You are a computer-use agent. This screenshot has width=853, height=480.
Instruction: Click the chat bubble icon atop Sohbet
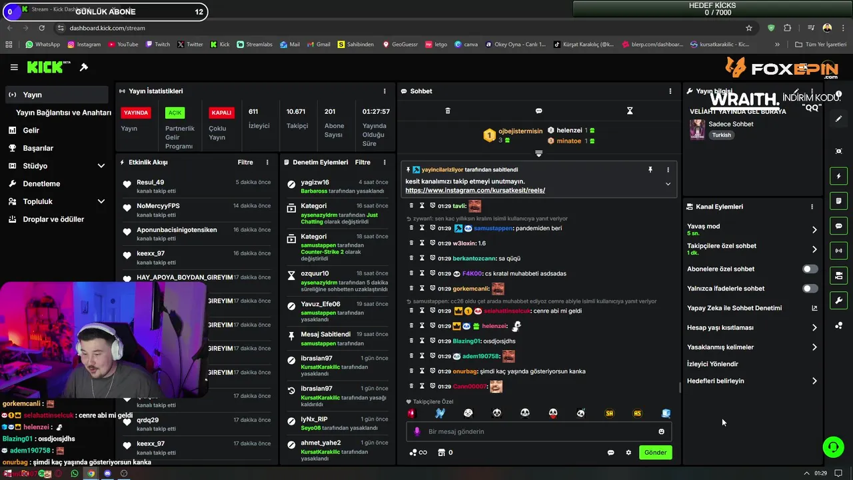click(538, 111)
